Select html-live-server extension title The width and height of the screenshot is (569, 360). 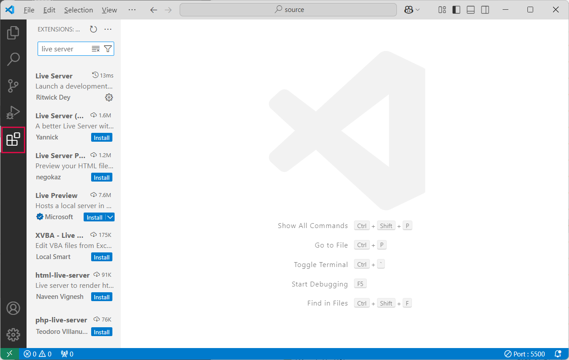[62, 275]
